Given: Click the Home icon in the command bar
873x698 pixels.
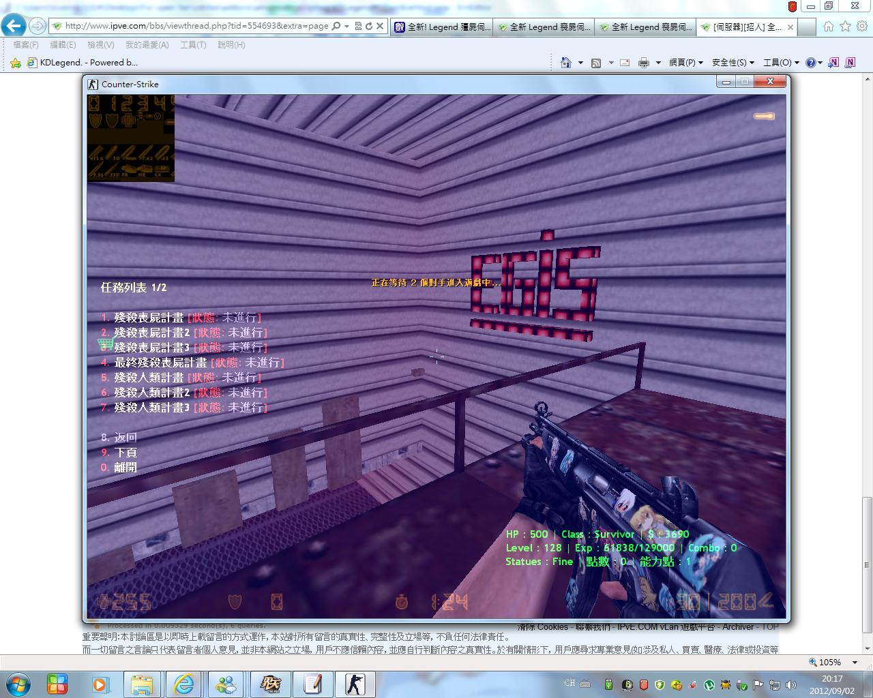Looking at the screenshot, I should point(565,63).
